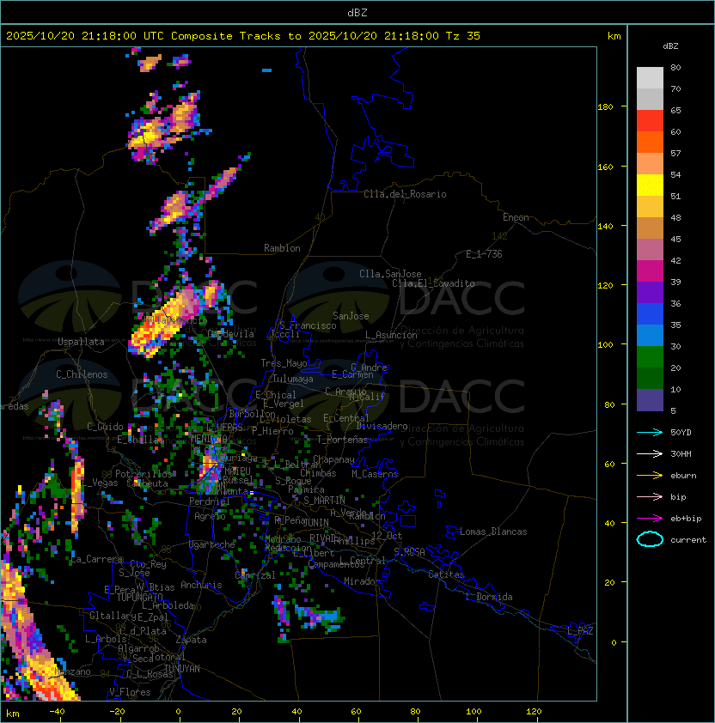Image resolution: width=715 pixels, height=723 pixels.
Task: Click the Clla.SanJose map label
Action: [390, 274]
